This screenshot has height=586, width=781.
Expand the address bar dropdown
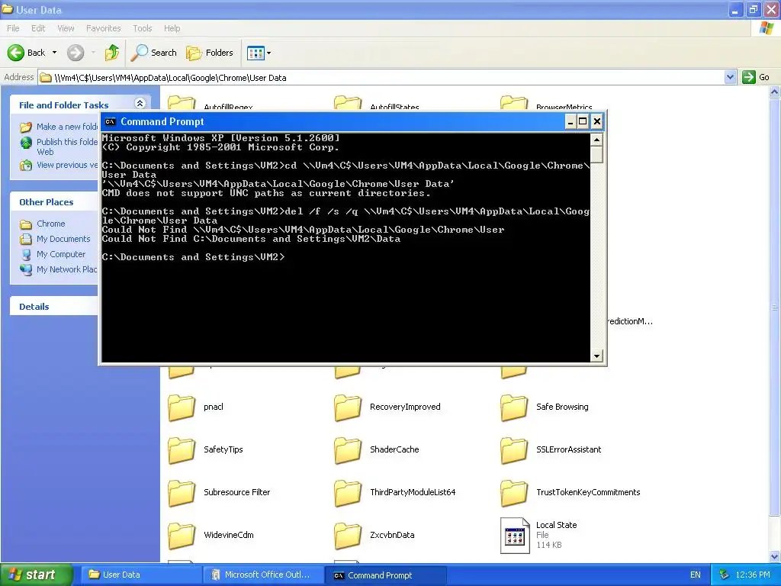pyautogui.click(x=730, y=77)
